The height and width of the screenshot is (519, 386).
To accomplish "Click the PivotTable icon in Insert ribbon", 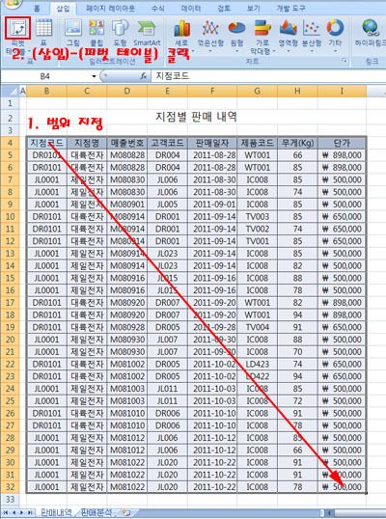I will [x=18, y=28].
